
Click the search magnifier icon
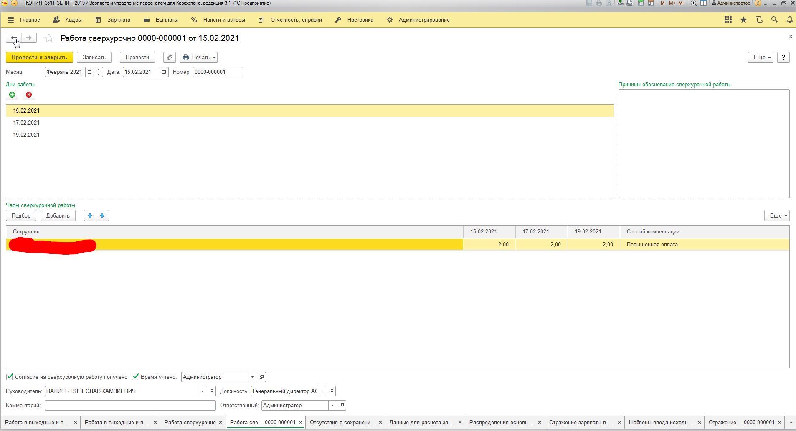(774, 20)
